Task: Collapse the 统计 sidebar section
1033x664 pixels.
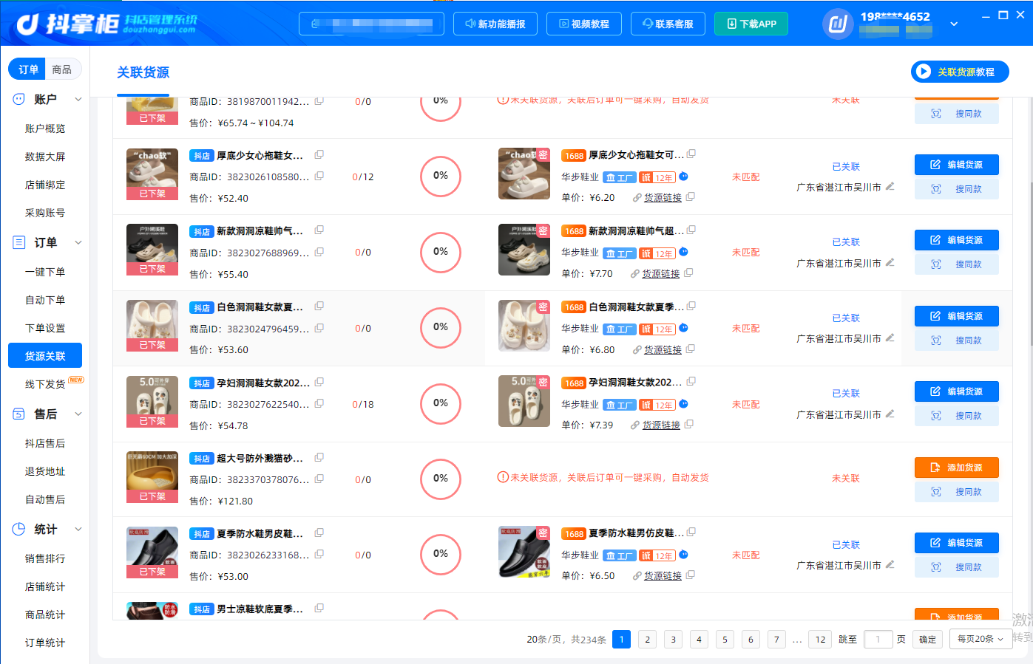Action: (78, 529)
